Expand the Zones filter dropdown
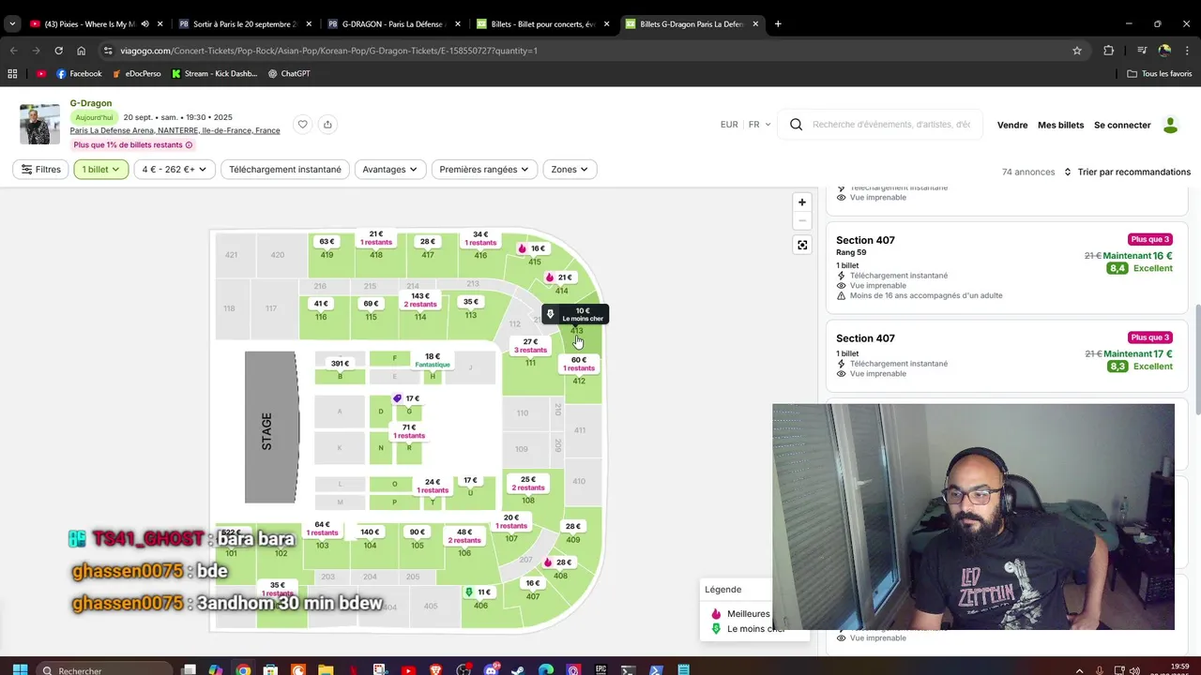1201x675 pixels. click(x=570, y=170)
